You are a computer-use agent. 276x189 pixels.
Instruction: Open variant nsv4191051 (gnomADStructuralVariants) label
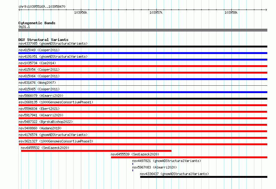(x=53, y=56)
